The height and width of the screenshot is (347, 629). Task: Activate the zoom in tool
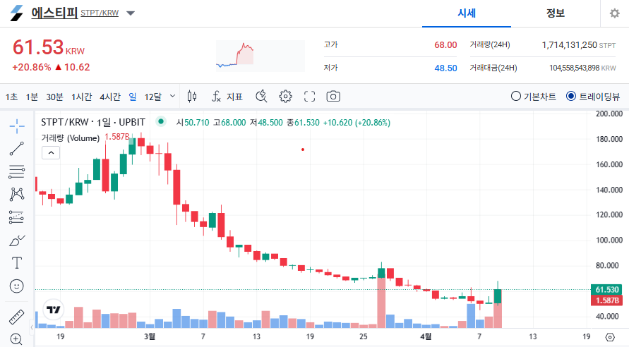click(x=17, y=339)
